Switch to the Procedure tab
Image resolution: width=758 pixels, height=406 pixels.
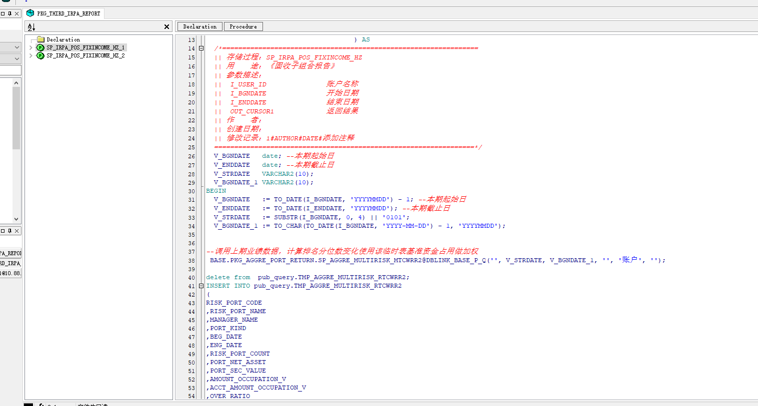[243, 26]
